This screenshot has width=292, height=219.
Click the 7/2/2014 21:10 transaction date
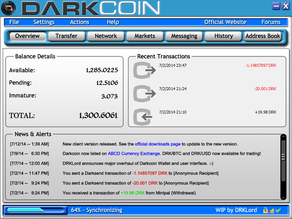click(173, 112)
